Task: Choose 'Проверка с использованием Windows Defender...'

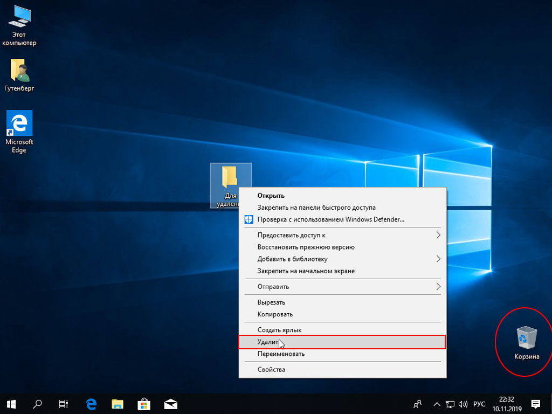Action: 342,219
